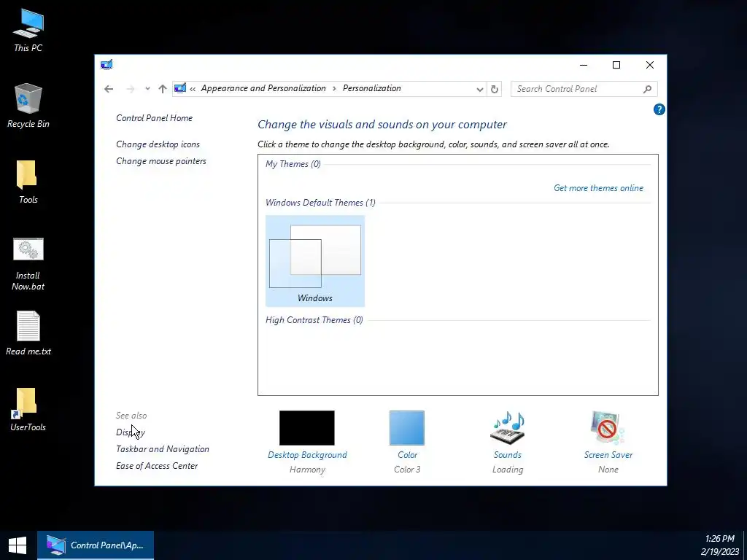Click the High Contrast Themes (0) header

point(314,320)
